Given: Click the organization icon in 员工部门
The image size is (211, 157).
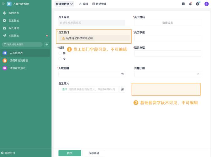Looking at the screenshot, I should point(63,38).
